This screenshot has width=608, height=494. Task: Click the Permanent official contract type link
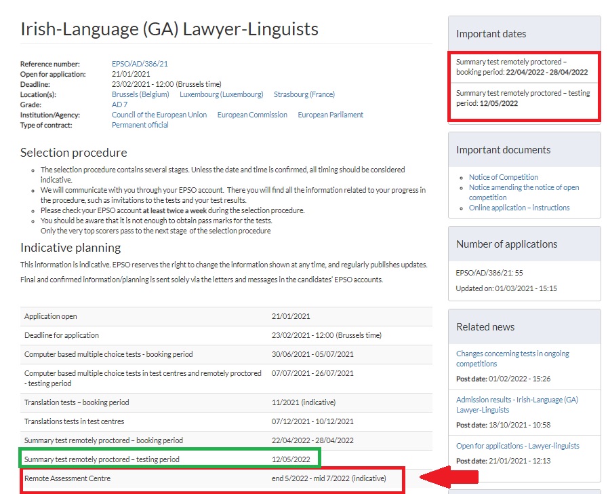[x=140, y=125]
